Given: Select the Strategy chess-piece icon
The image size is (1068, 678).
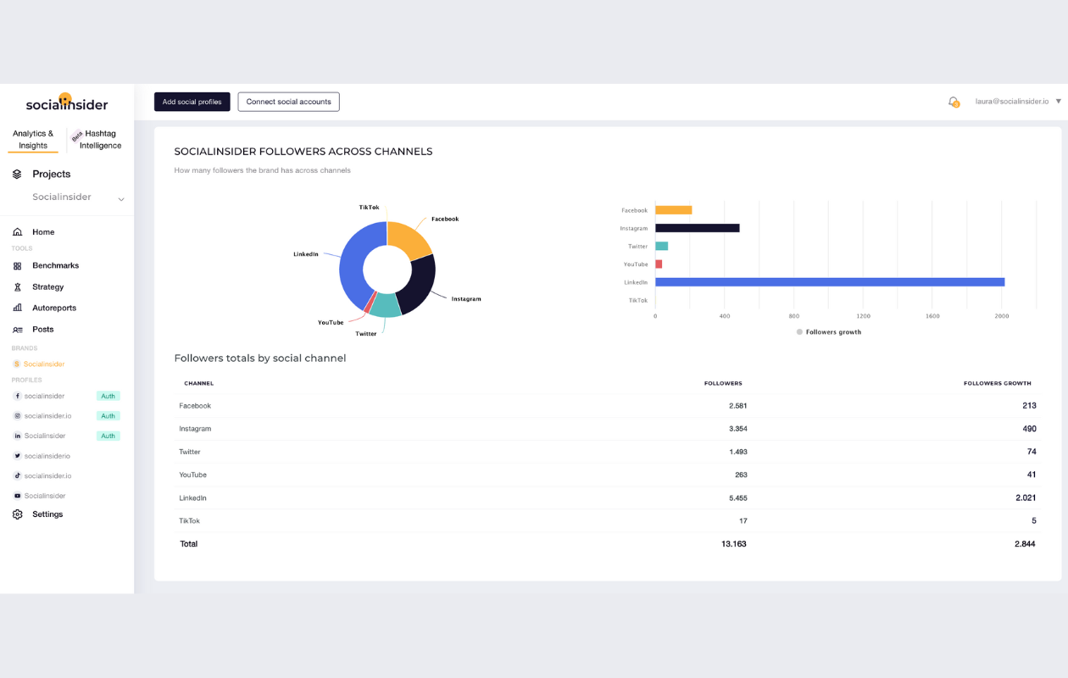Looking at the screenshot, I should tap(17, 287).
